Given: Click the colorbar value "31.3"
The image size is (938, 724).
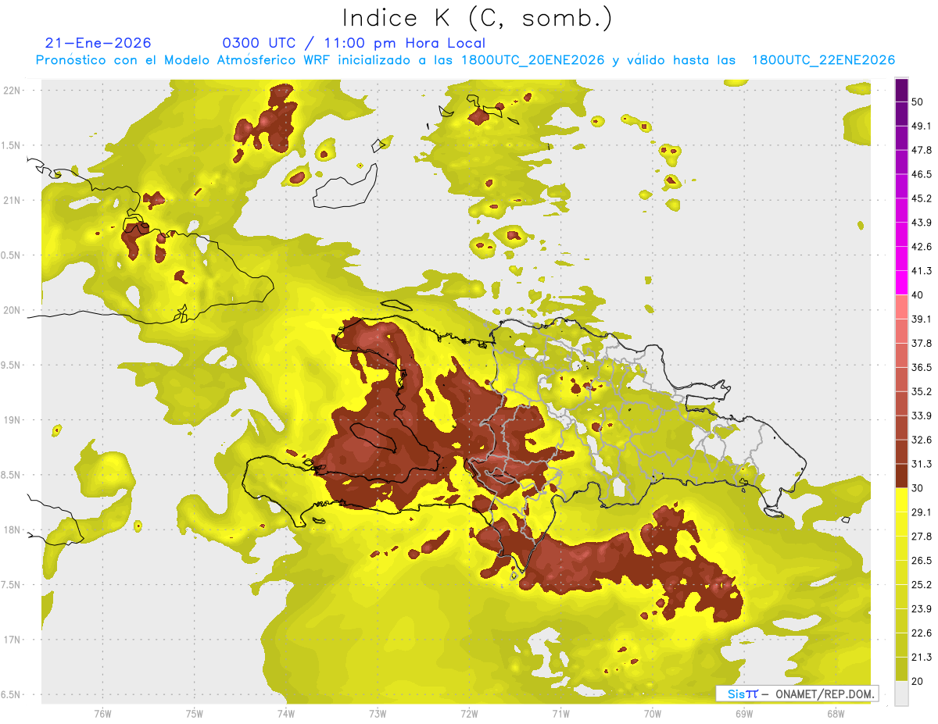Looking at the screenshot, I should coord(922,464).
